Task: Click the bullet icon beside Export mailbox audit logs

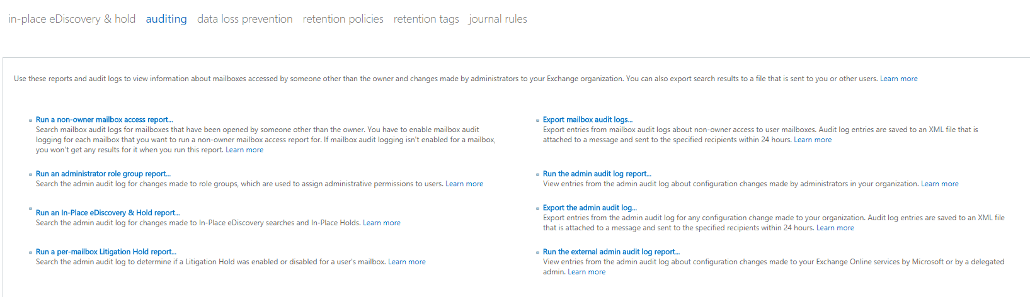Action: coord(537,120)
